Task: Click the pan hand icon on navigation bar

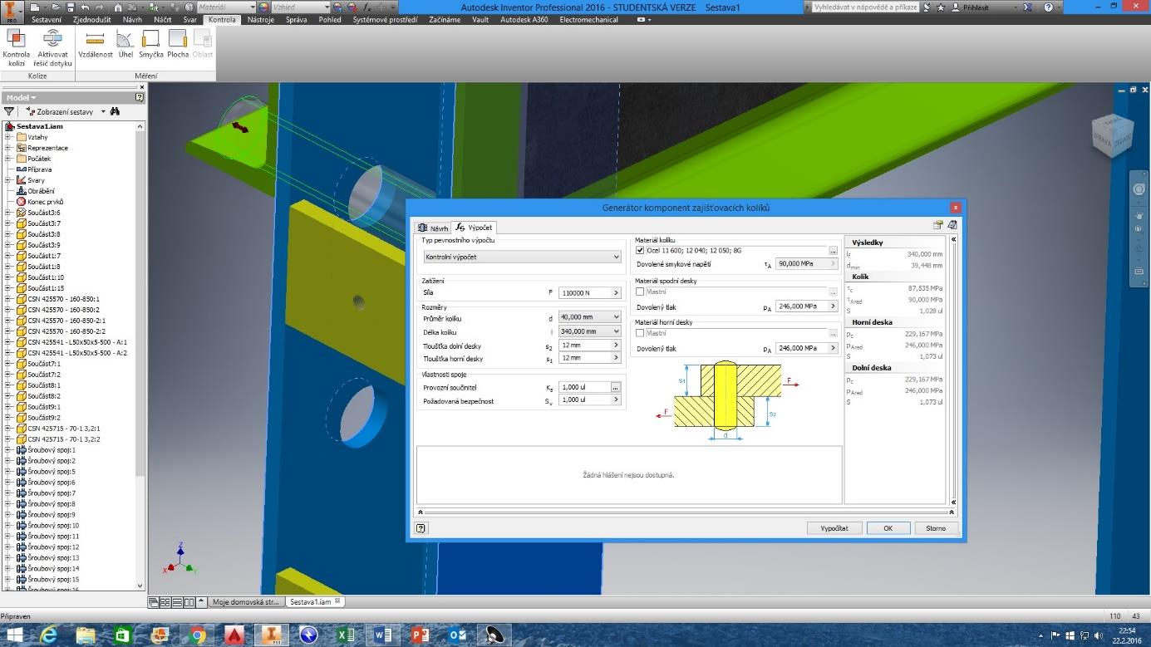Action: coord(1139,215)
